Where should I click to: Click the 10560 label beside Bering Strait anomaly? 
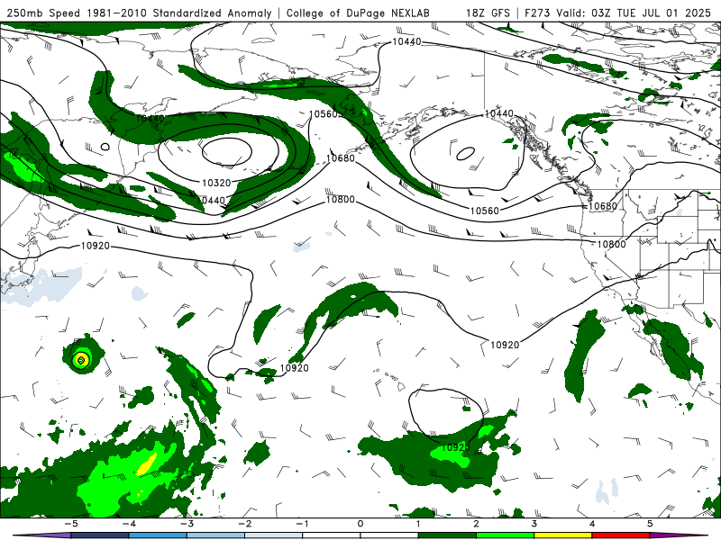(x=324, y=114)
